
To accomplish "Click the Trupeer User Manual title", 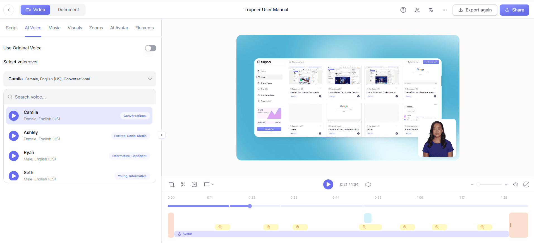I will coord(266,10).
